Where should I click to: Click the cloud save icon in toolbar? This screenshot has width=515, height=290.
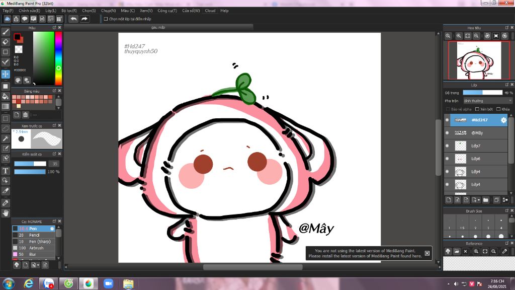pos(7,19)
